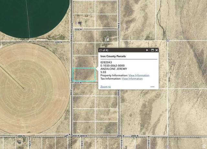Click owner name ANZALONE JEREMY

tap(114, 69)
